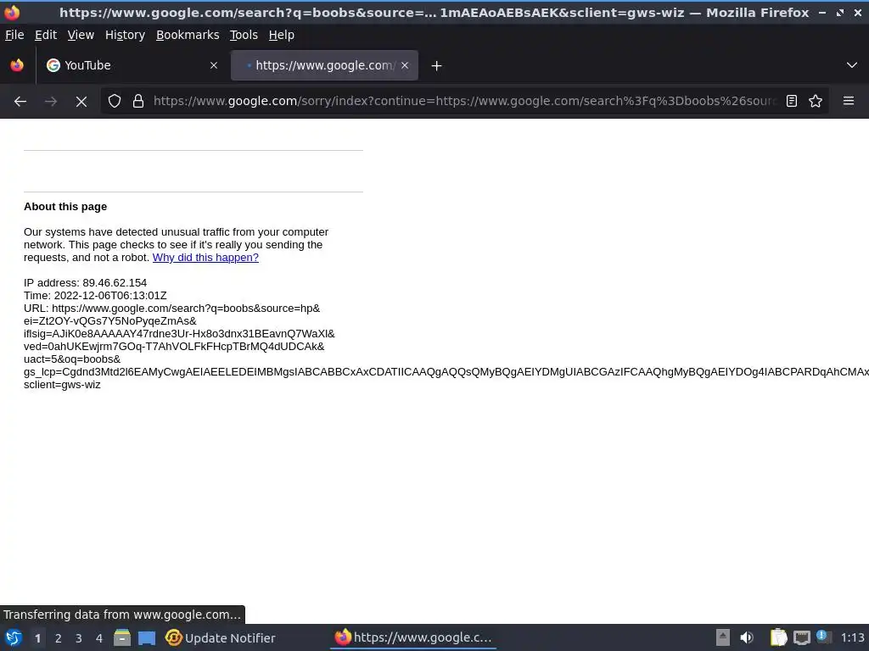Switch to virtual desktop 2
Image resolution: width=869 pixels, height=651 pixels.
point(59,638)
